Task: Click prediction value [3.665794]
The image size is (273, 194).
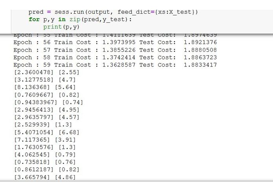Action: 32,177
